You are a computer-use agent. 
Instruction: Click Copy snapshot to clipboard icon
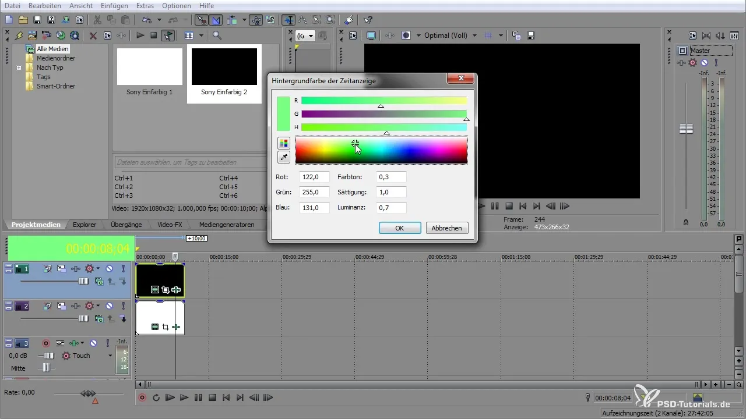(516, 35)
